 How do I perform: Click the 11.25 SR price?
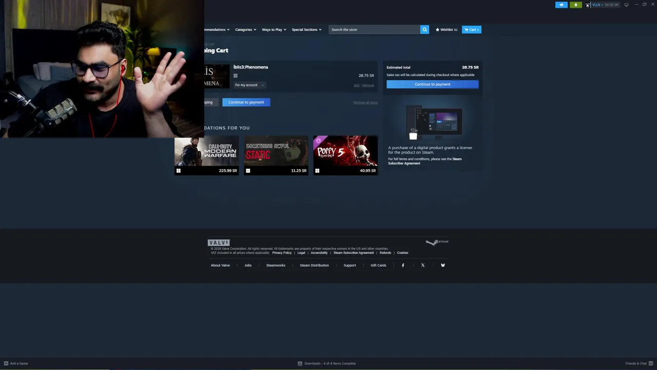[299, 171]
